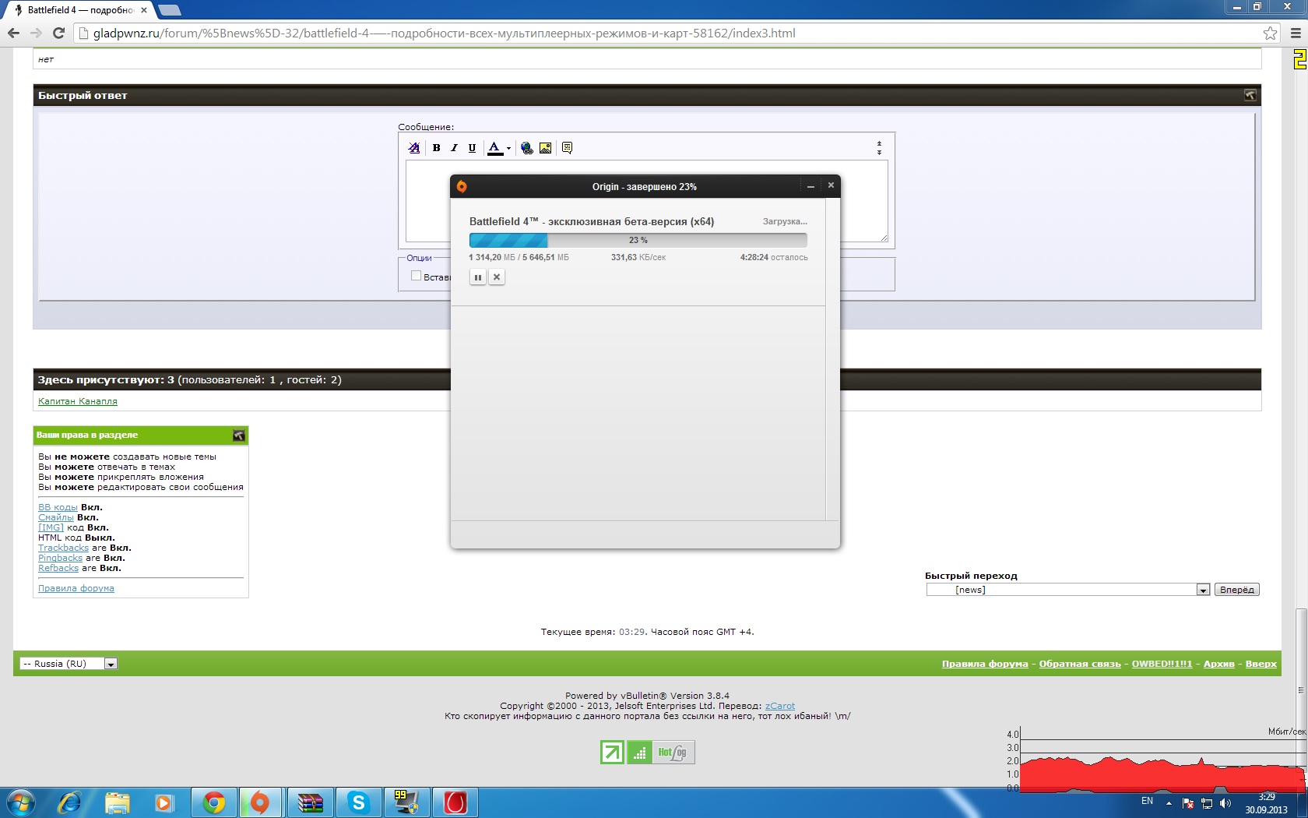
Task: Tick the checkbox under Опции
Action: pos(416,276)
